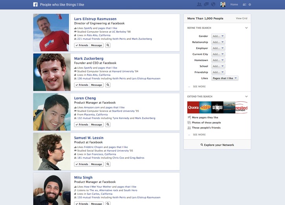285x205 pixels.
Task: Open messages icon in top bar
Action: coord(206,5)
